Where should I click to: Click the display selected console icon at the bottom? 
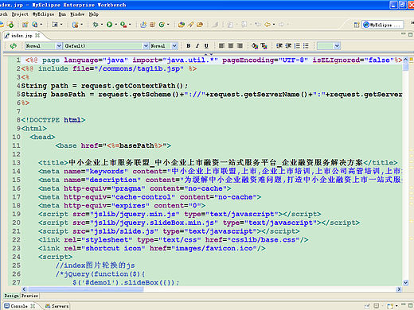[377, 306]
